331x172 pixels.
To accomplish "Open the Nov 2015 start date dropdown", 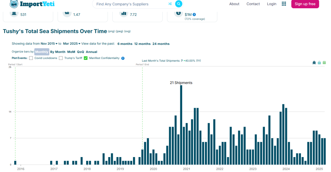I will (x=49, y=44).
